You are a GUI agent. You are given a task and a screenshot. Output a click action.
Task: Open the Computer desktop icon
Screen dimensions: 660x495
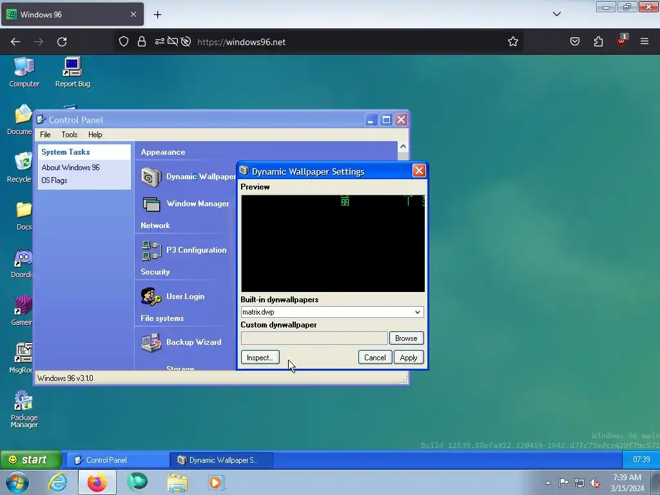coord(24,72)
